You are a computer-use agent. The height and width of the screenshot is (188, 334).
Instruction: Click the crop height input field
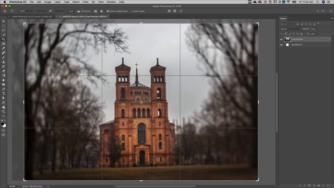tap(59, 11)
